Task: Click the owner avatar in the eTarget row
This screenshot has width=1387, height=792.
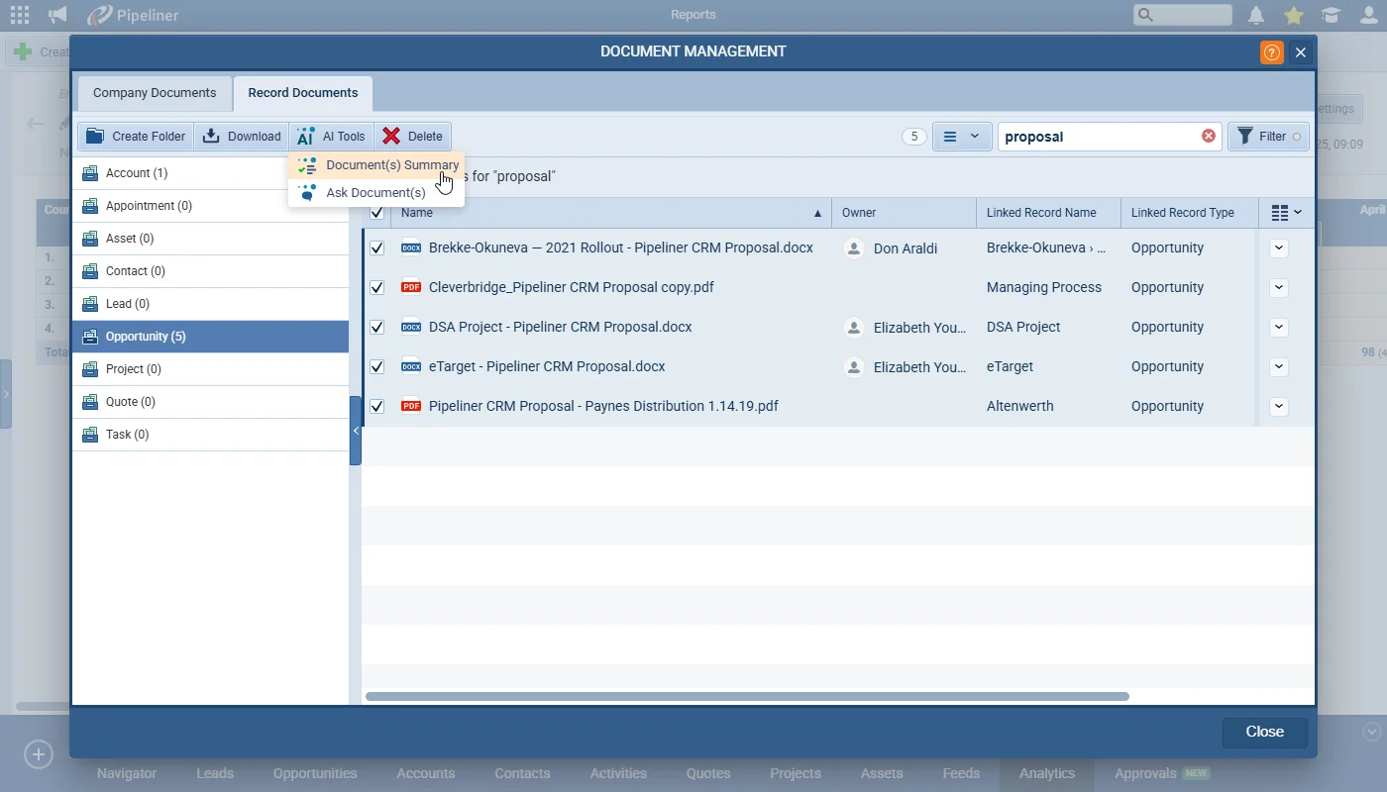Action: coord(853,367)
